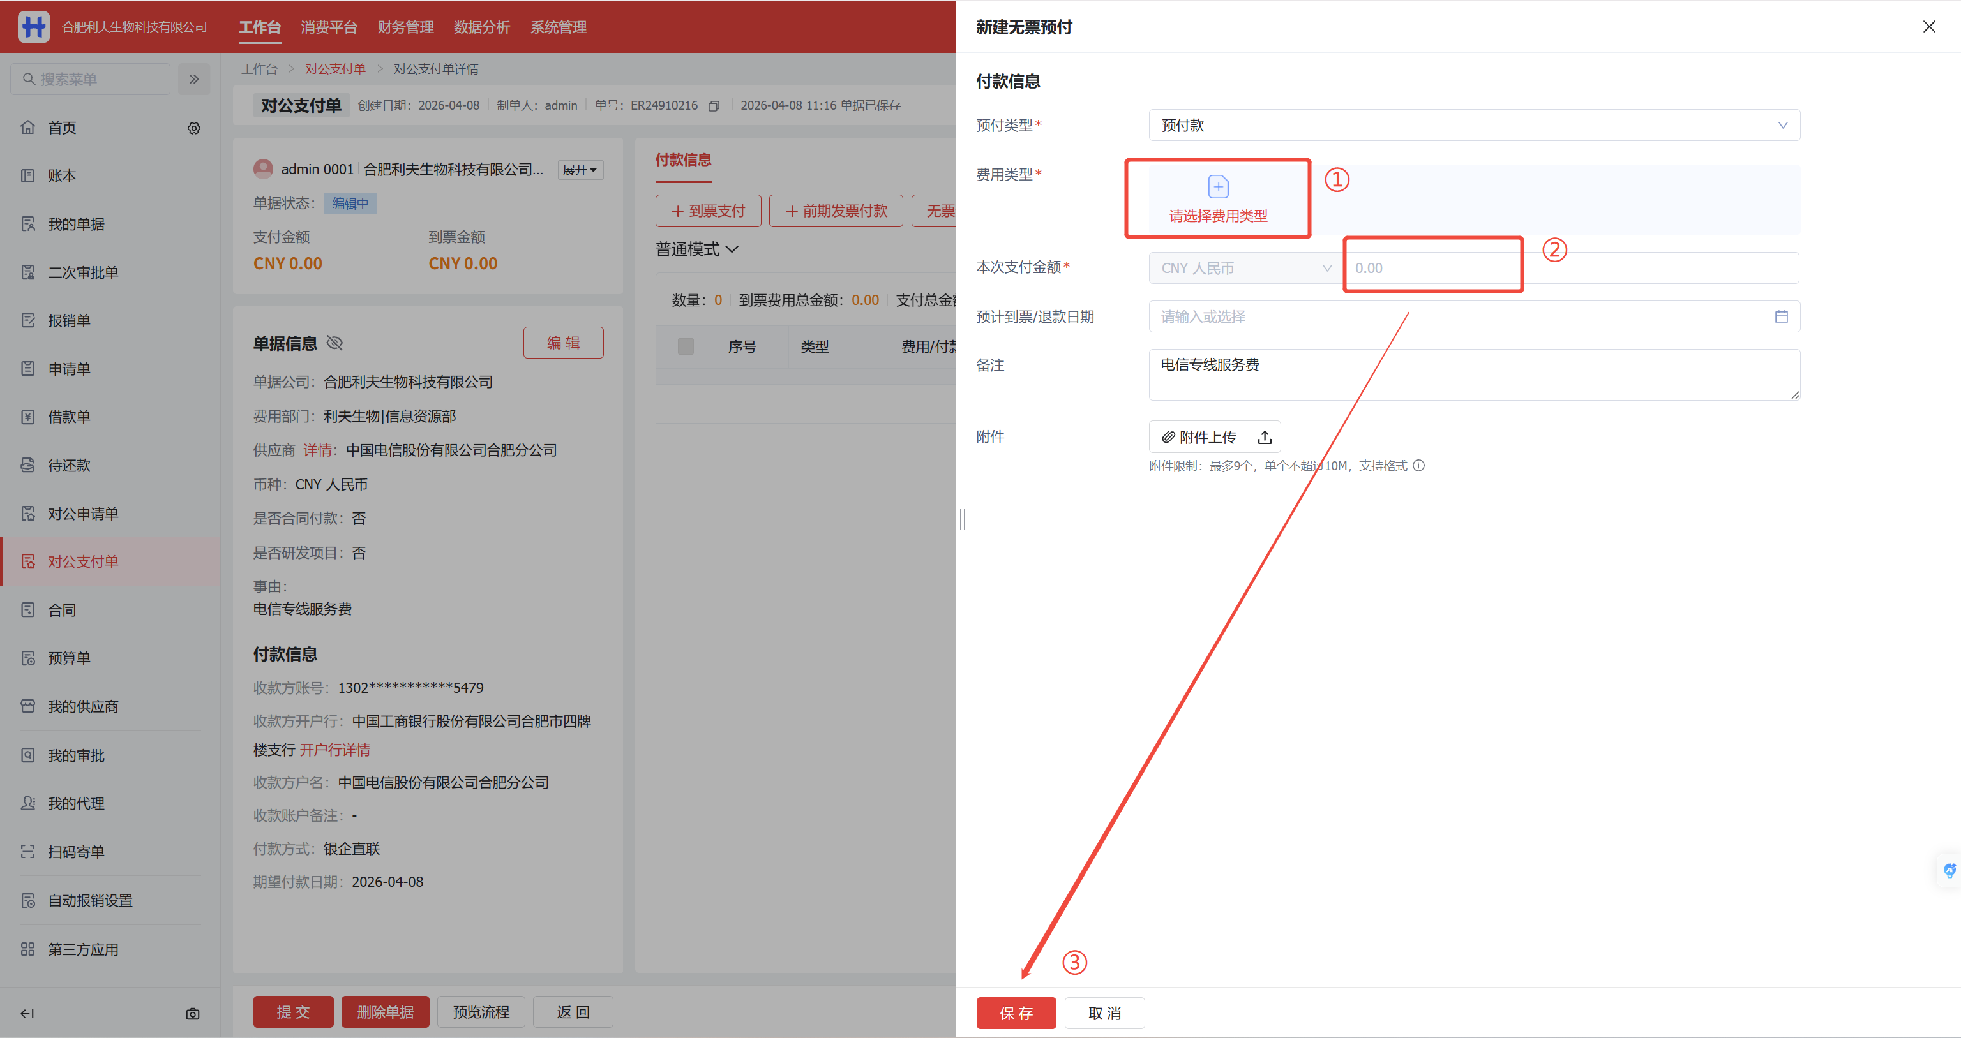Click the red 保存 button
Image resolution: width=1961 pixels, height=1038 pixels.
[x=1016, y=1013]
